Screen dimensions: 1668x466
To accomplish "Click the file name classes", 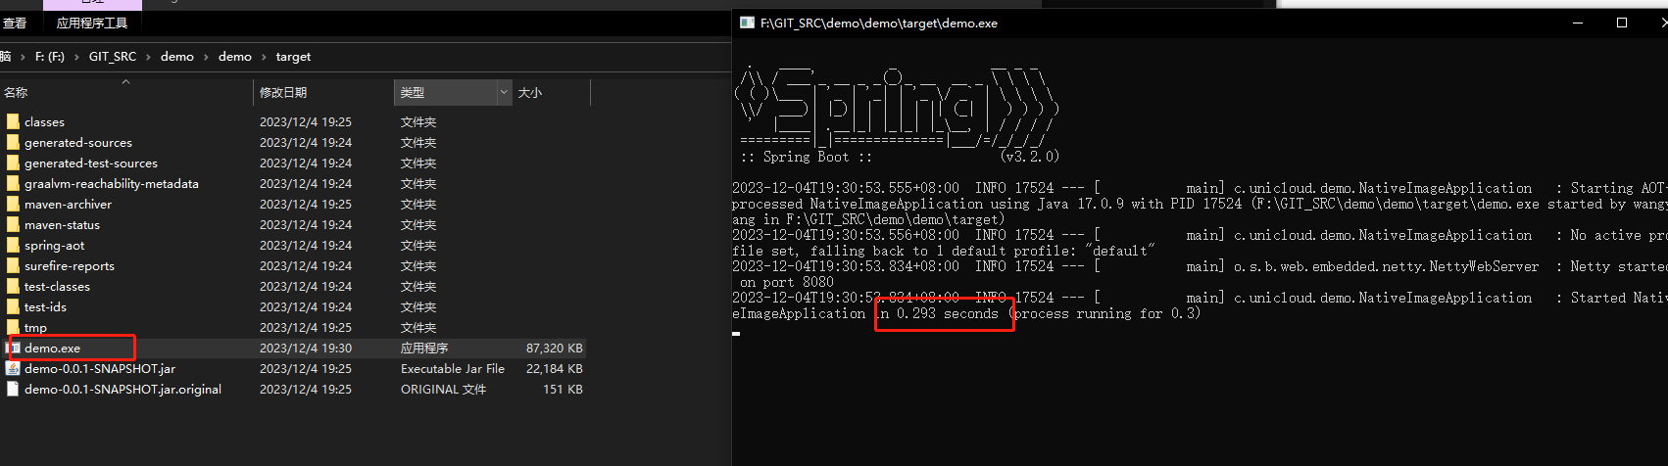I will coord(44,122).
